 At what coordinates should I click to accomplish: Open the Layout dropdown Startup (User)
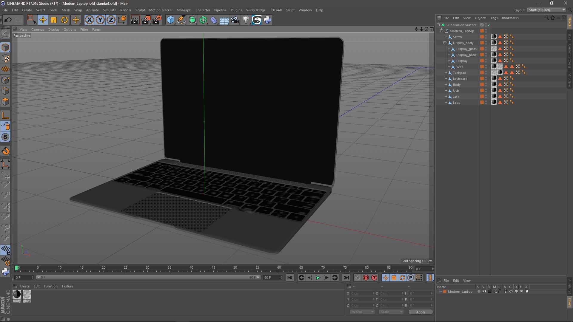547,10
